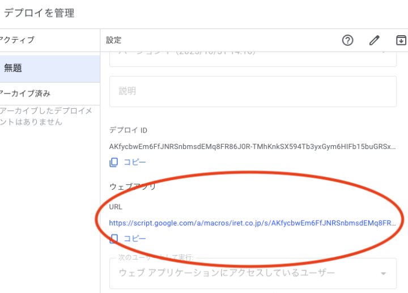408x293 pixels.
Task: Click the pencil edit deployment icon
Action: [x=374, y=40]
